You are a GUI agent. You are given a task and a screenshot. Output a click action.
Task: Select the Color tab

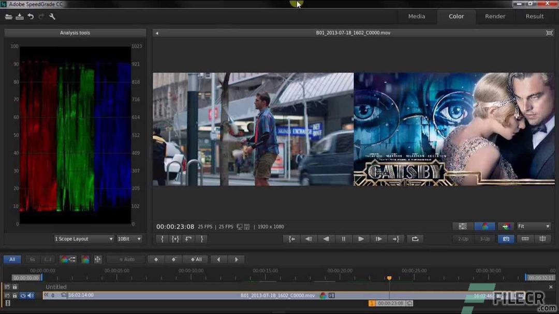pyautogui.click(x=456, y=17)
